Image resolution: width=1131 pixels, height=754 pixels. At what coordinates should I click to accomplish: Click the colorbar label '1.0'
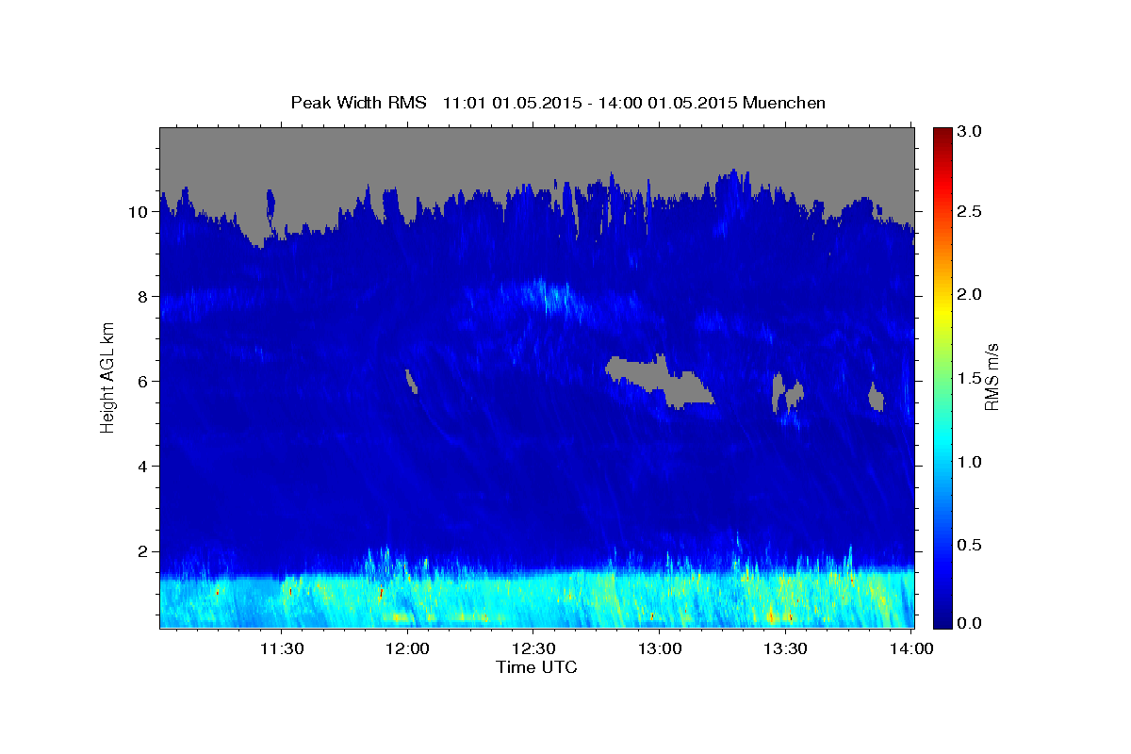pos(970,462)
